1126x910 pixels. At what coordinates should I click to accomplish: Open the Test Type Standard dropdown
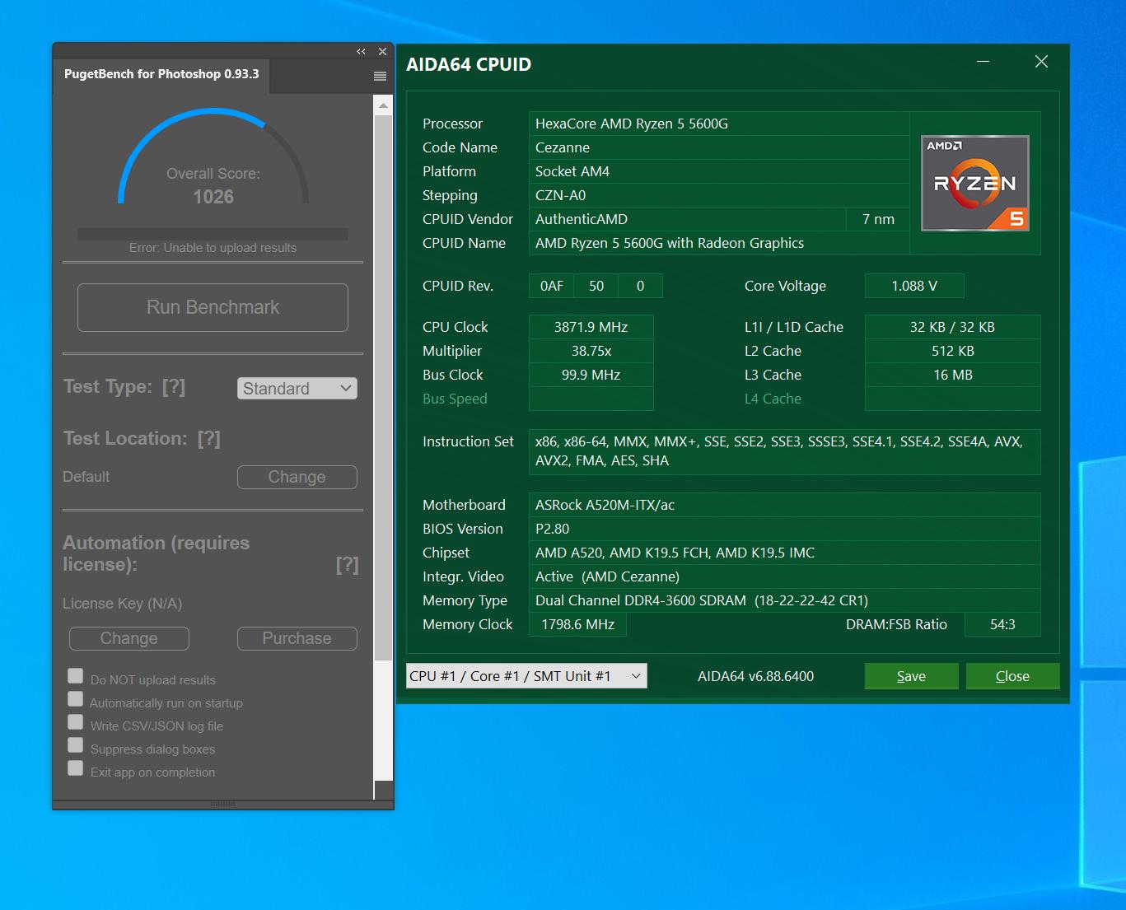297,389
